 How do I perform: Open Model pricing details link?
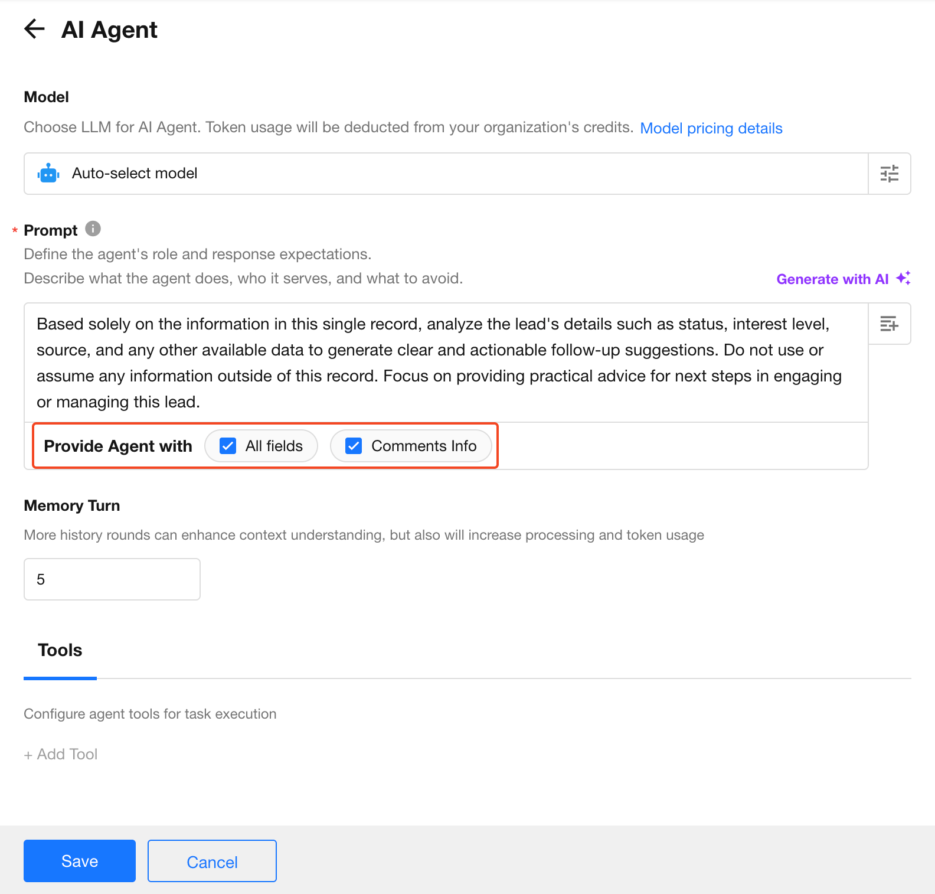click(711, 128)
